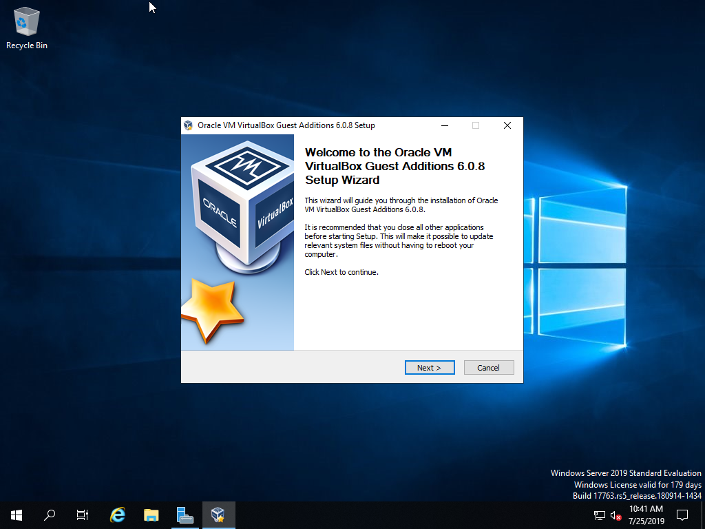Image resolution: width=705 pixels, height=529 pixels.
Task: Open the clock showing 10:41 AM
Action: pyautogui.click(x=646, y=515)
